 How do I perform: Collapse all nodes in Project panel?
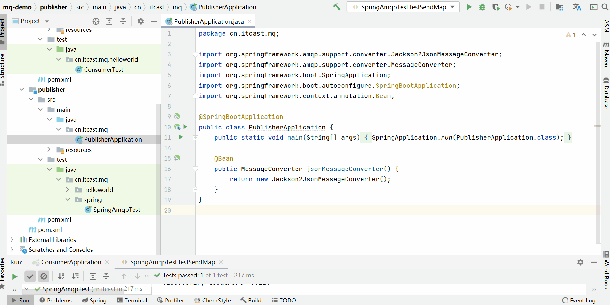[x=123, y=21]
